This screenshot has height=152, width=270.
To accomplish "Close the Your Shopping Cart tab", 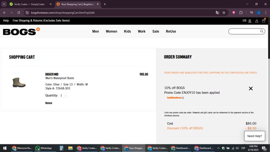I will [x=97, y=4].
